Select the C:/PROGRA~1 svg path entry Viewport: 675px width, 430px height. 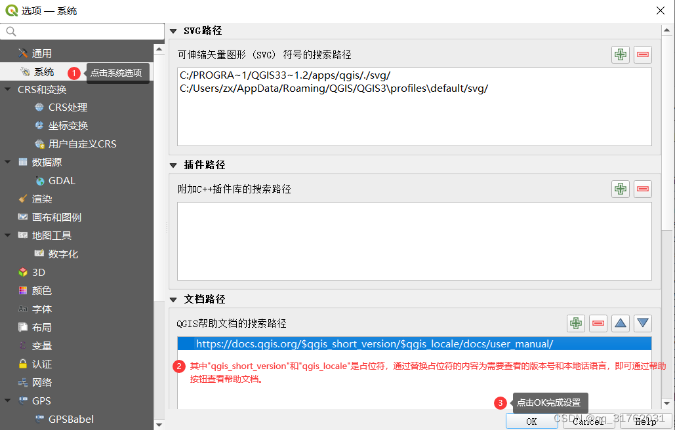pos(285,75)
